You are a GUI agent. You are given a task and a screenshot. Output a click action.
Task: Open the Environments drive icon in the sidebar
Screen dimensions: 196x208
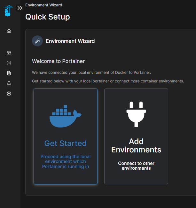[x=9, y=53]
